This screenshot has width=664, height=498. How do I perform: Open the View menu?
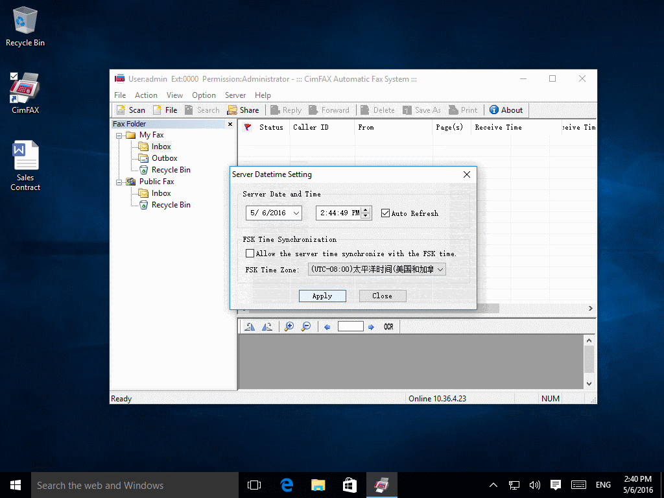tap(174, 95)
